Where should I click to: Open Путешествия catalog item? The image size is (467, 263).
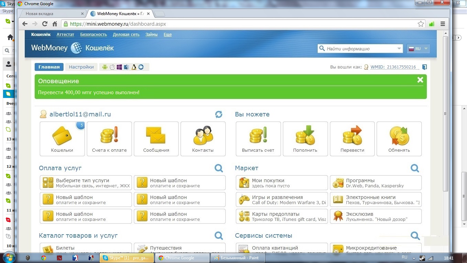point(180,248)
